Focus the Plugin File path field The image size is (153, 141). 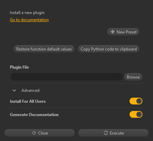point(67,77)
